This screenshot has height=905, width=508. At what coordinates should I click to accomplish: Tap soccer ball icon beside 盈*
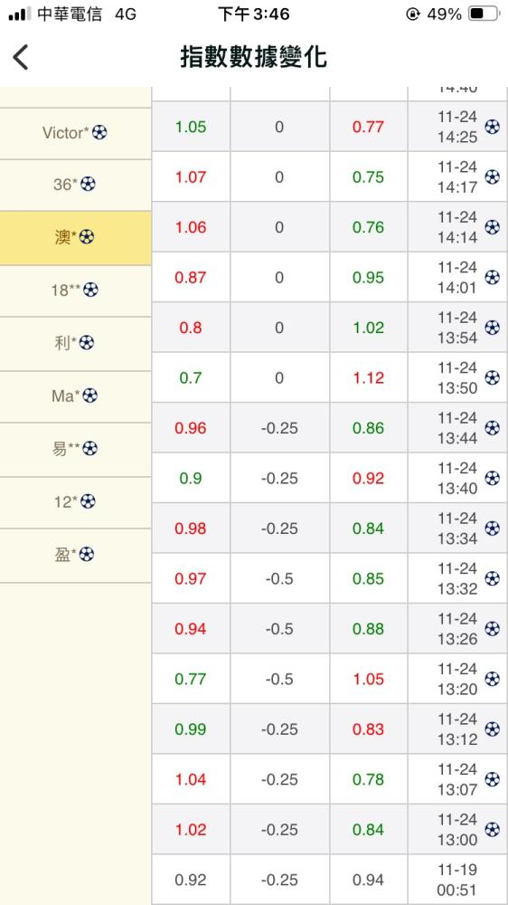click(x=86, y=555)
